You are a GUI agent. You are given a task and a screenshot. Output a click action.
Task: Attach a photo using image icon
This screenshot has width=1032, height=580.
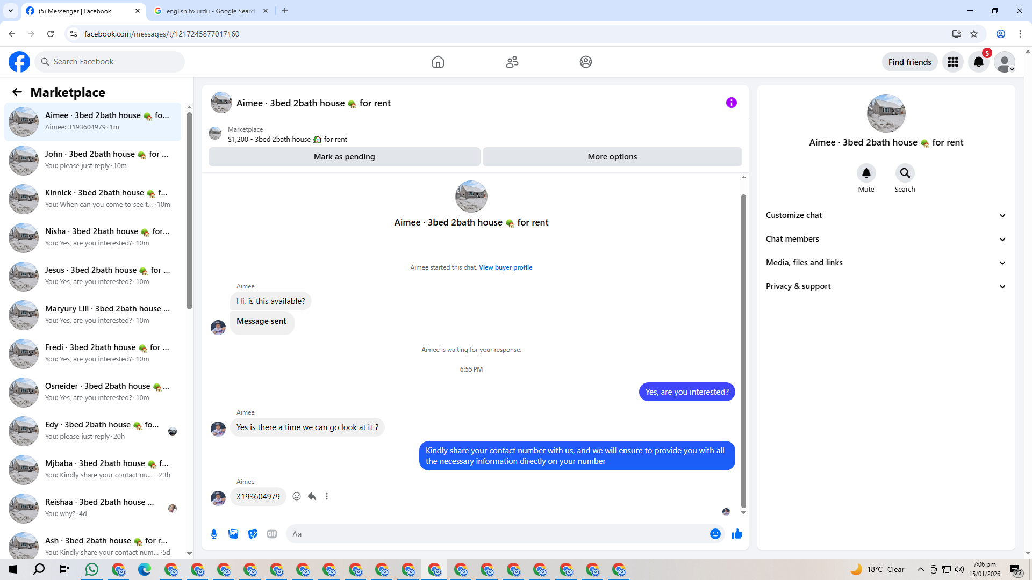click(233, 534)
